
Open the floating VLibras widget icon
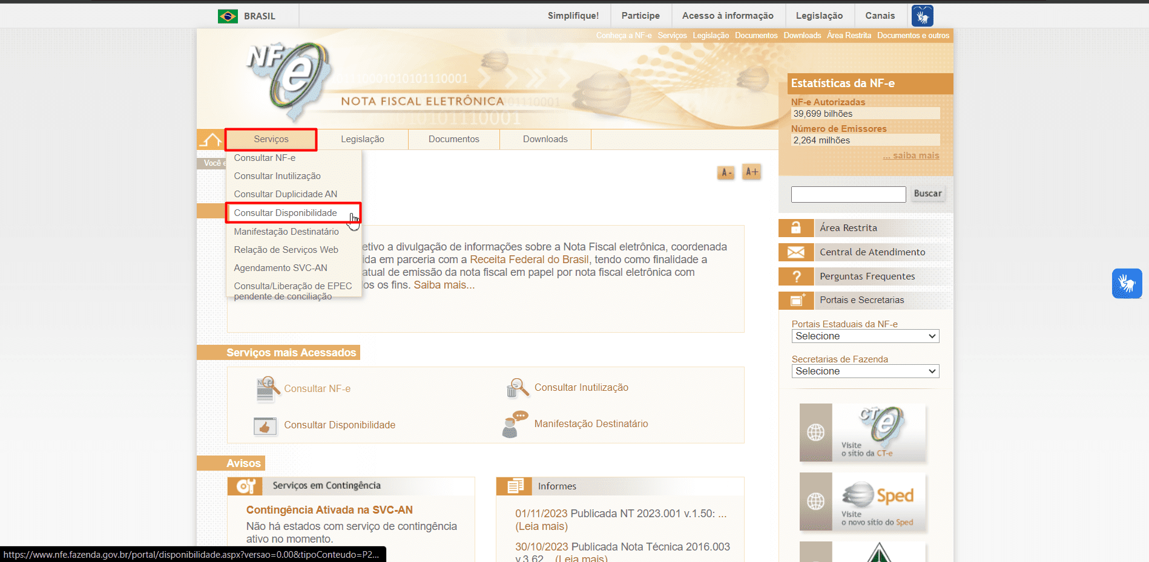(1127, 284)
